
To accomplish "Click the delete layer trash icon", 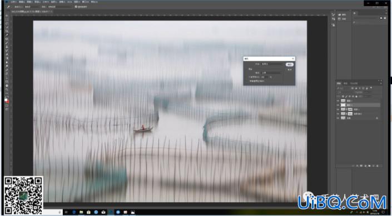I will coord(377,166).
